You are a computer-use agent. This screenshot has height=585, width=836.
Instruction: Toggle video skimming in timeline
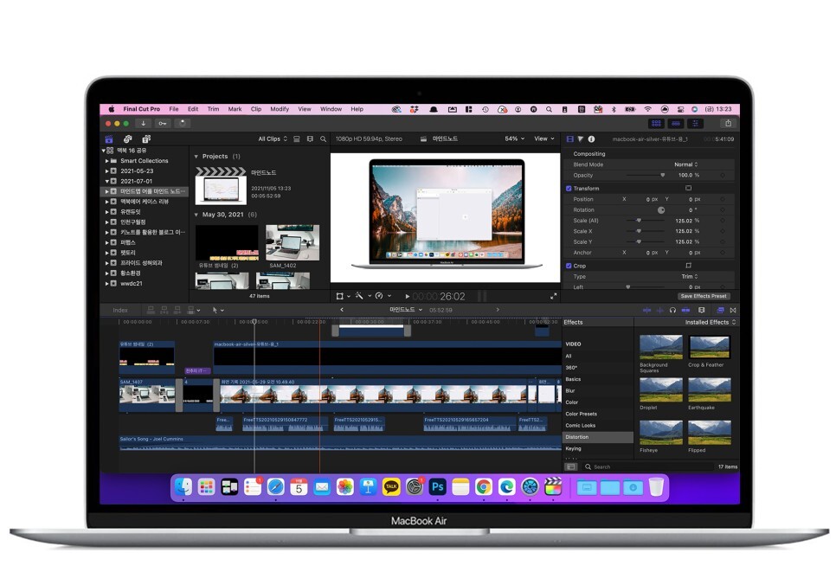tap(646, 310)
